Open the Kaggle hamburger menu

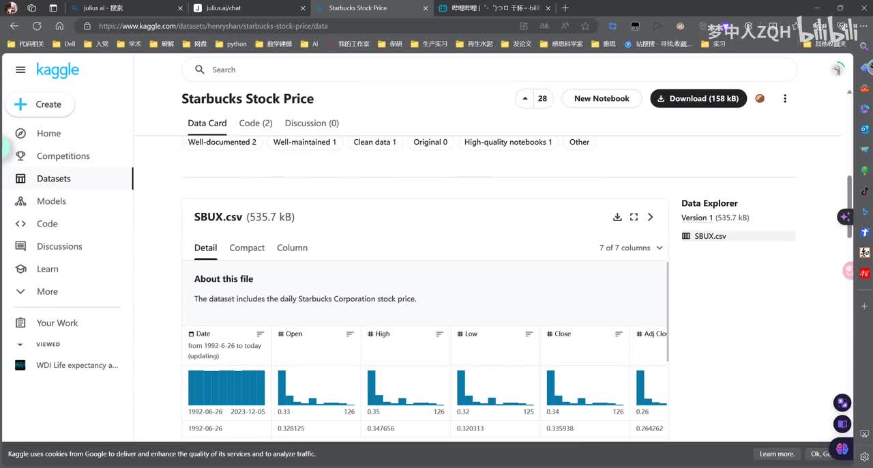click(x=20, y=70)
